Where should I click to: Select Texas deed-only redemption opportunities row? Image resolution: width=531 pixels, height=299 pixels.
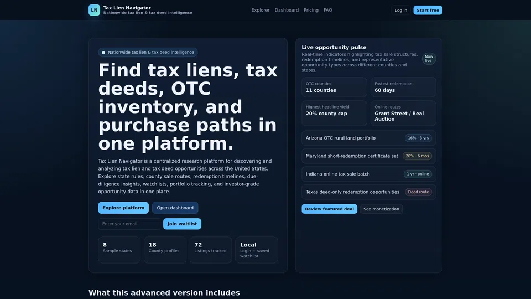368,192
